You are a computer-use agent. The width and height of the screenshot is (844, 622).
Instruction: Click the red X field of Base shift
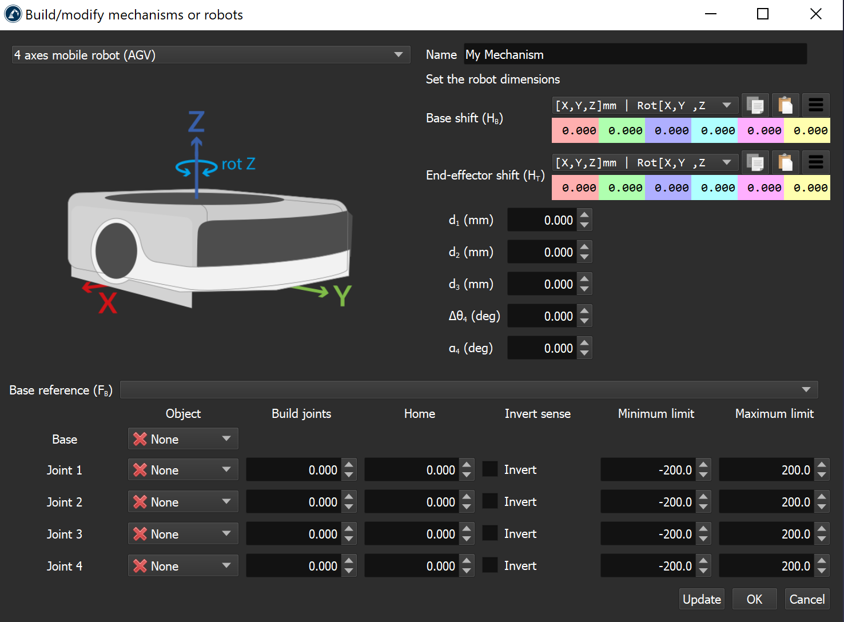(575, 130)
